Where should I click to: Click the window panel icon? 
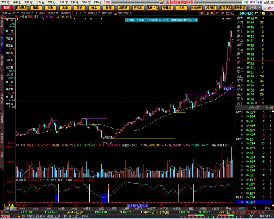[x=228, y=13]
